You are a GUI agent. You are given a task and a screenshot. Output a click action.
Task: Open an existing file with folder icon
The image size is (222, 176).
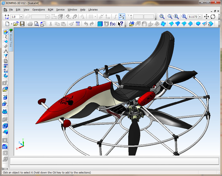click(16, 24)
